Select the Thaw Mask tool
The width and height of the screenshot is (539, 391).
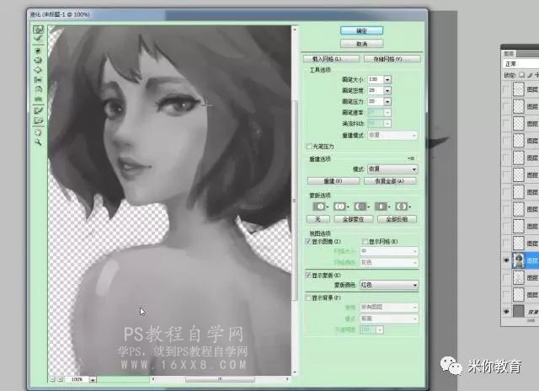tap(38, 121)
